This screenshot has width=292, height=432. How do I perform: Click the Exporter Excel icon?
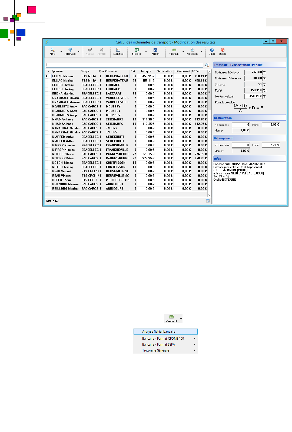click(137, 50)
